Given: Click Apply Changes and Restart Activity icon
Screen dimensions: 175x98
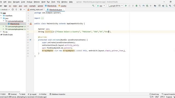Looking at the screenshot, I should click(129, 6).
